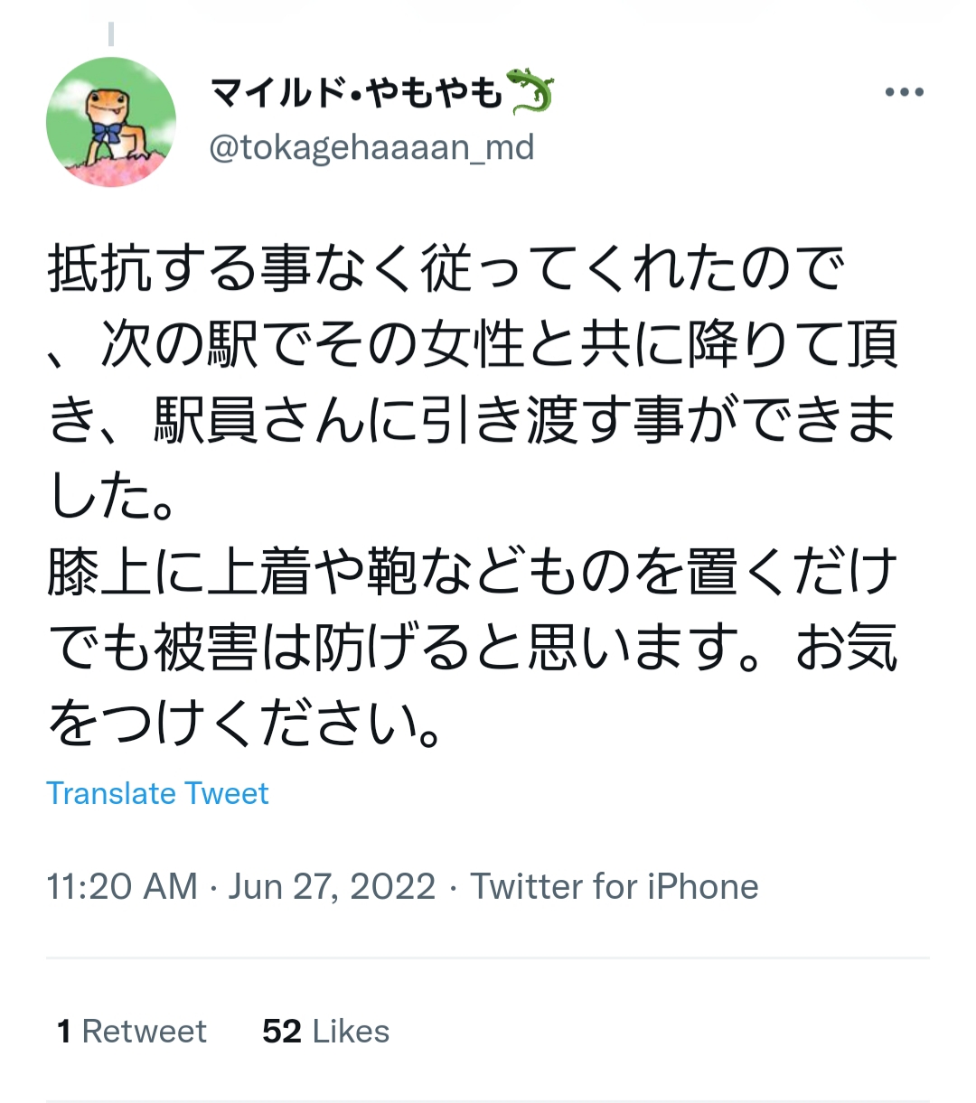Open the @tokagehaaaan_md handle
This screenshot has width=976, height=1103.
tap(371, 146)
